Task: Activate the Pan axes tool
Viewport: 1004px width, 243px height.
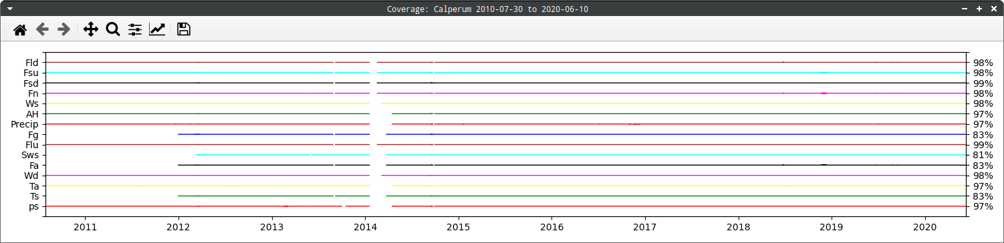Action: tap(90, 29)
